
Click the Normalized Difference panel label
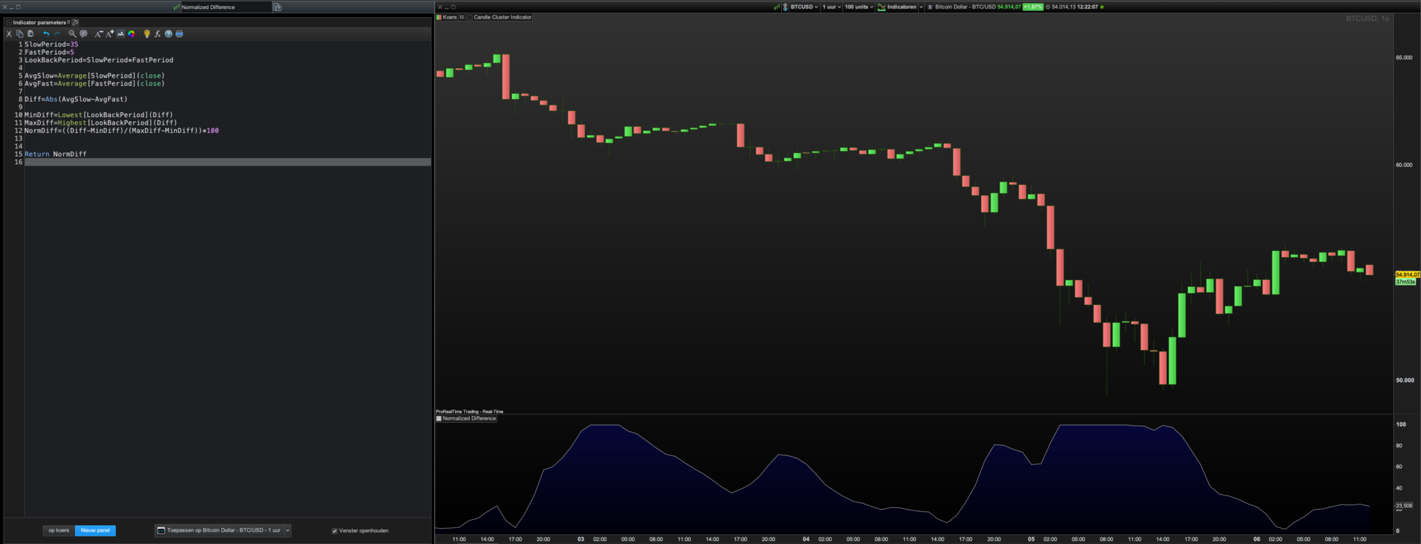point(469,419)
